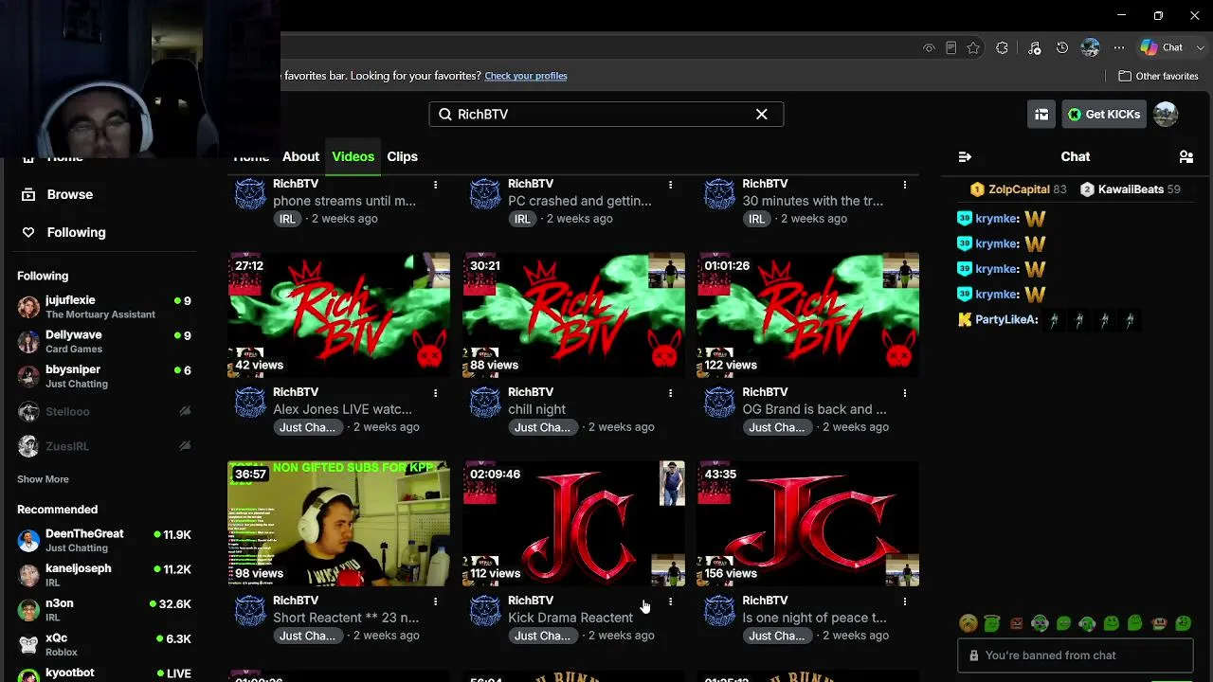Switch to the About tab
The width and height of the screenshot is (1213, 682).
[x=300, y=156]
